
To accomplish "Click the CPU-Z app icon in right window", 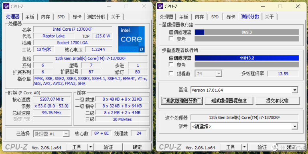I will tap(160, 6).
